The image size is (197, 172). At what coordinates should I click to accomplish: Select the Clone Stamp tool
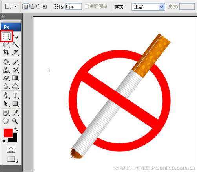point(6,70)
